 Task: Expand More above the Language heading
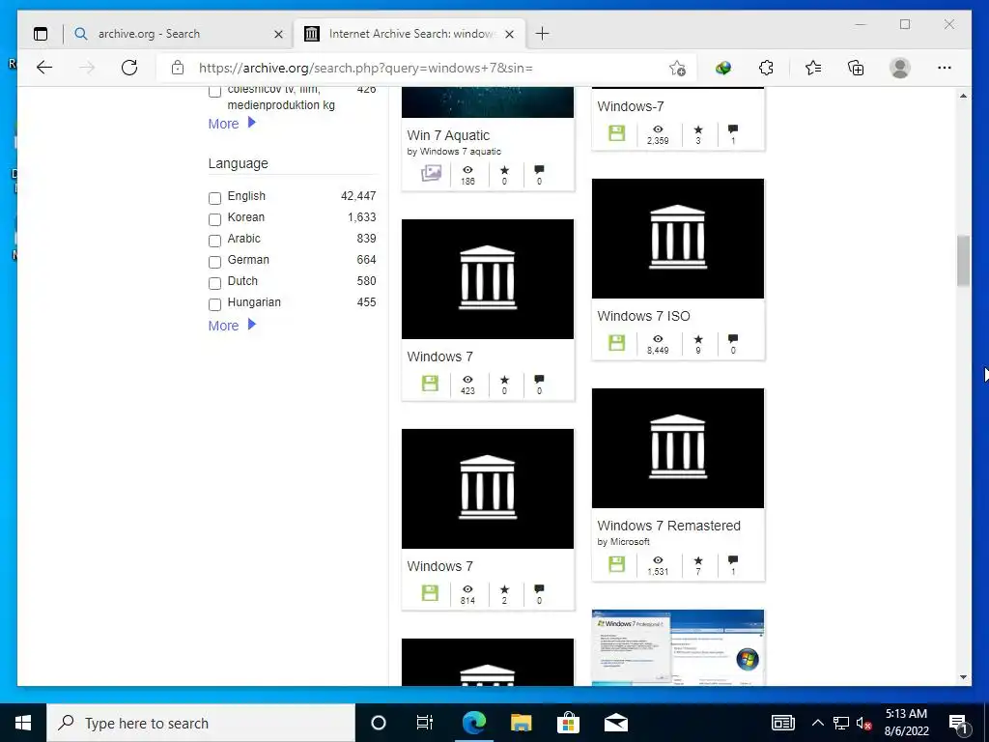click(232, 124)
